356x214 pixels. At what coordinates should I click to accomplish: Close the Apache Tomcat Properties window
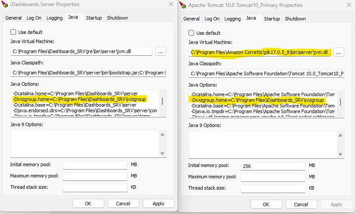point(349,5)
